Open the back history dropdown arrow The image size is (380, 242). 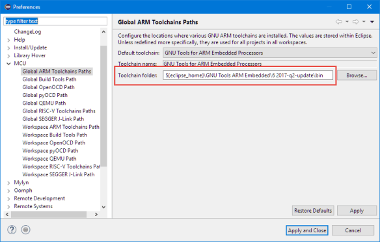347,22
